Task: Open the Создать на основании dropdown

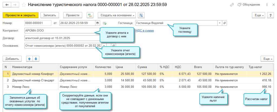Action: [117, 15]
